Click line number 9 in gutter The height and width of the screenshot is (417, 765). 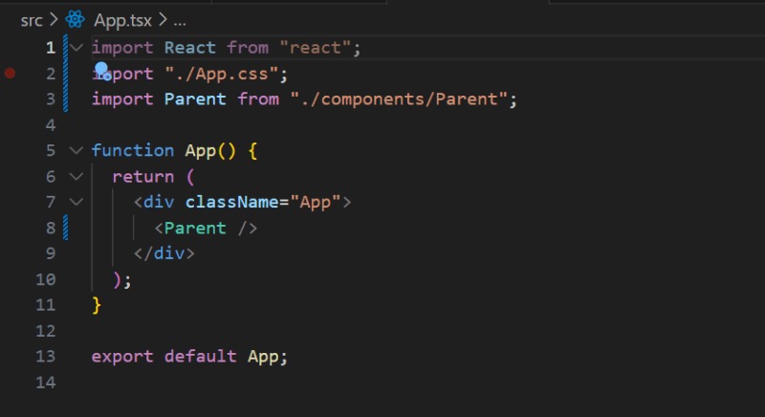coord(51,253)
